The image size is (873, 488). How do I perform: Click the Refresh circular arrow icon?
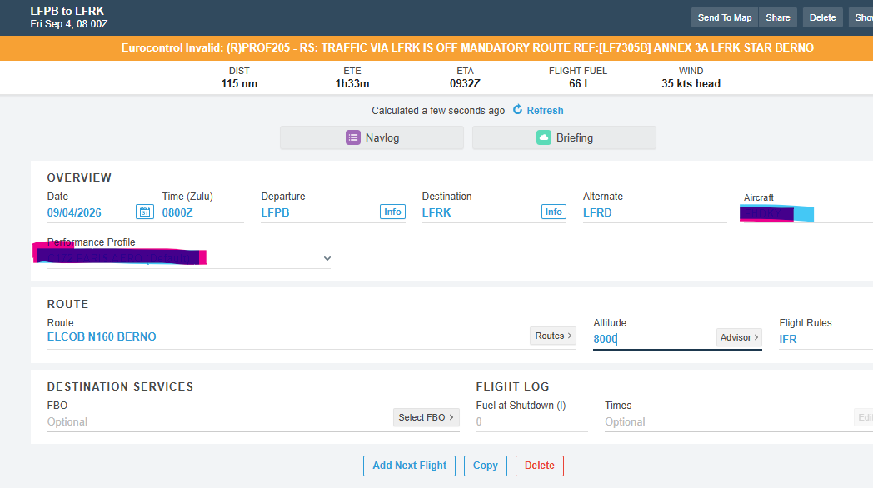[518, 110]
